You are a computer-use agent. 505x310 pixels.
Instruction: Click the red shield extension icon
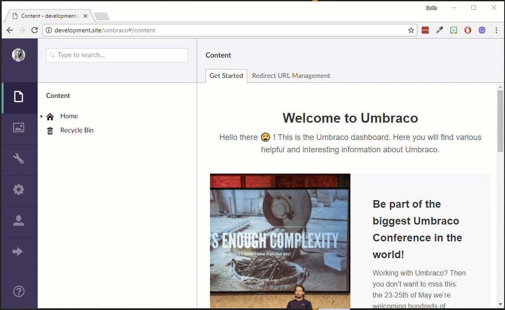468,30
